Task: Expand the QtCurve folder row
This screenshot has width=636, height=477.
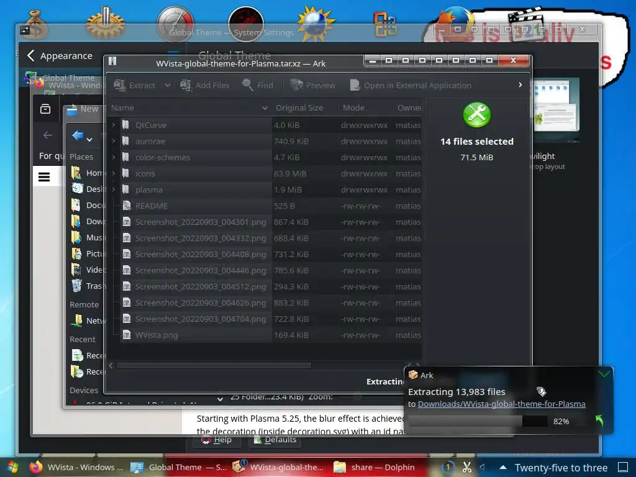Action: point(114,125)
